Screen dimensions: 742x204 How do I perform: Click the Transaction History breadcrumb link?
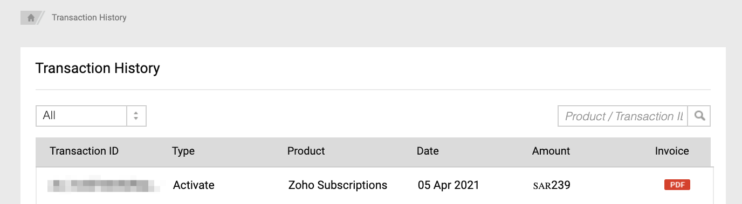[x=89, y=18]
